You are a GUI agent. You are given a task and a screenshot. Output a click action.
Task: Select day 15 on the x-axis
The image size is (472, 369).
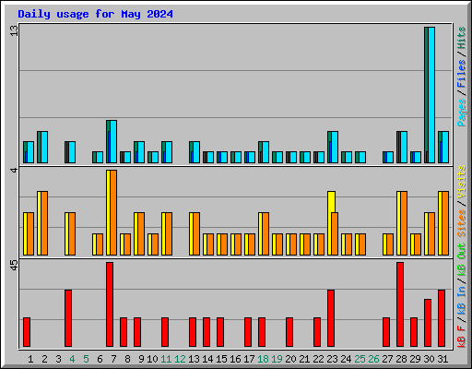(221, 359)
